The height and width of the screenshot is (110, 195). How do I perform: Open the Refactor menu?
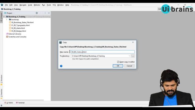[x=37, y=5]
